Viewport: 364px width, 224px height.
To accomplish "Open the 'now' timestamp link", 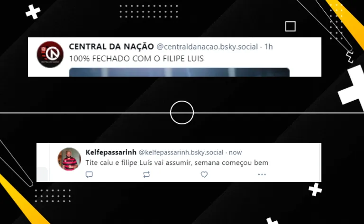I will coord(236,153).
